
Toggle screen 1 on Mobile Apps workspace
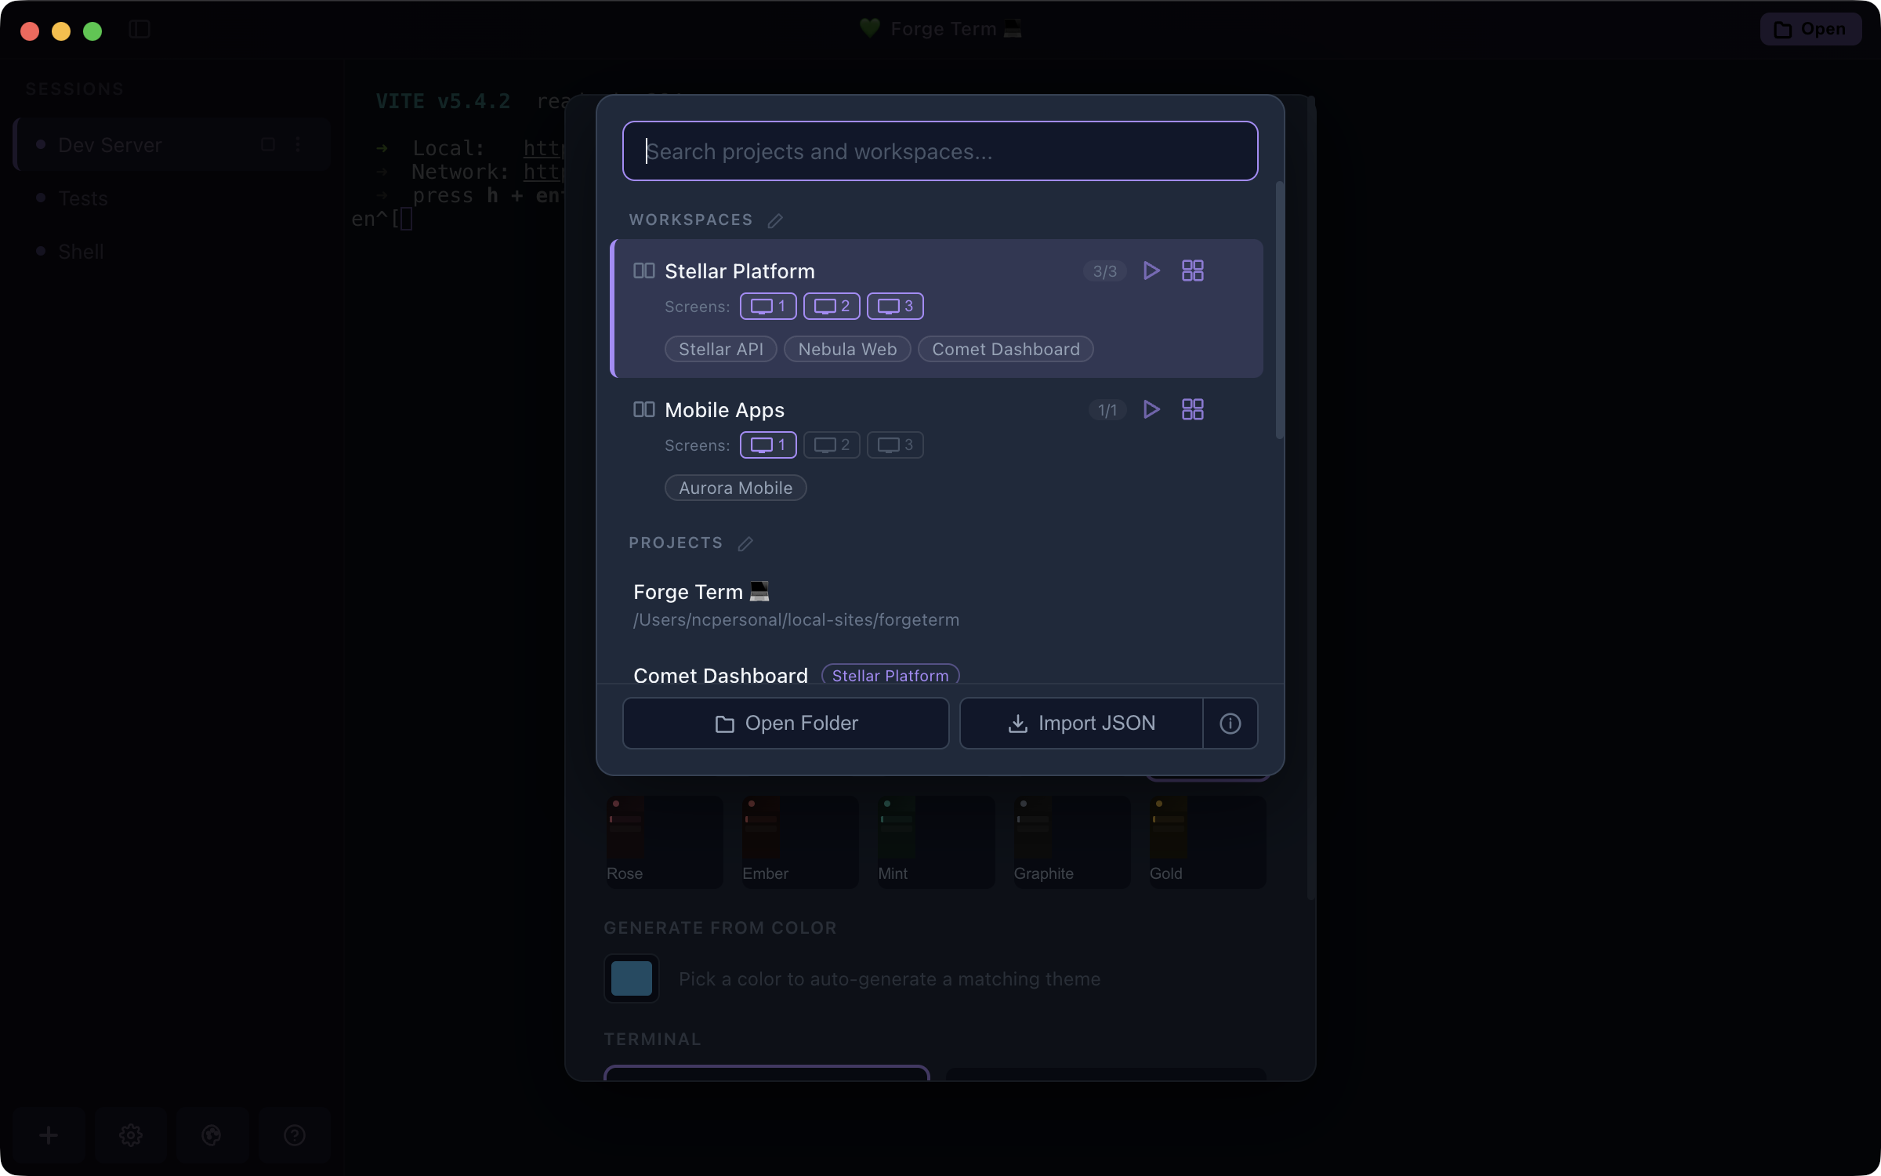click(767, 445)
